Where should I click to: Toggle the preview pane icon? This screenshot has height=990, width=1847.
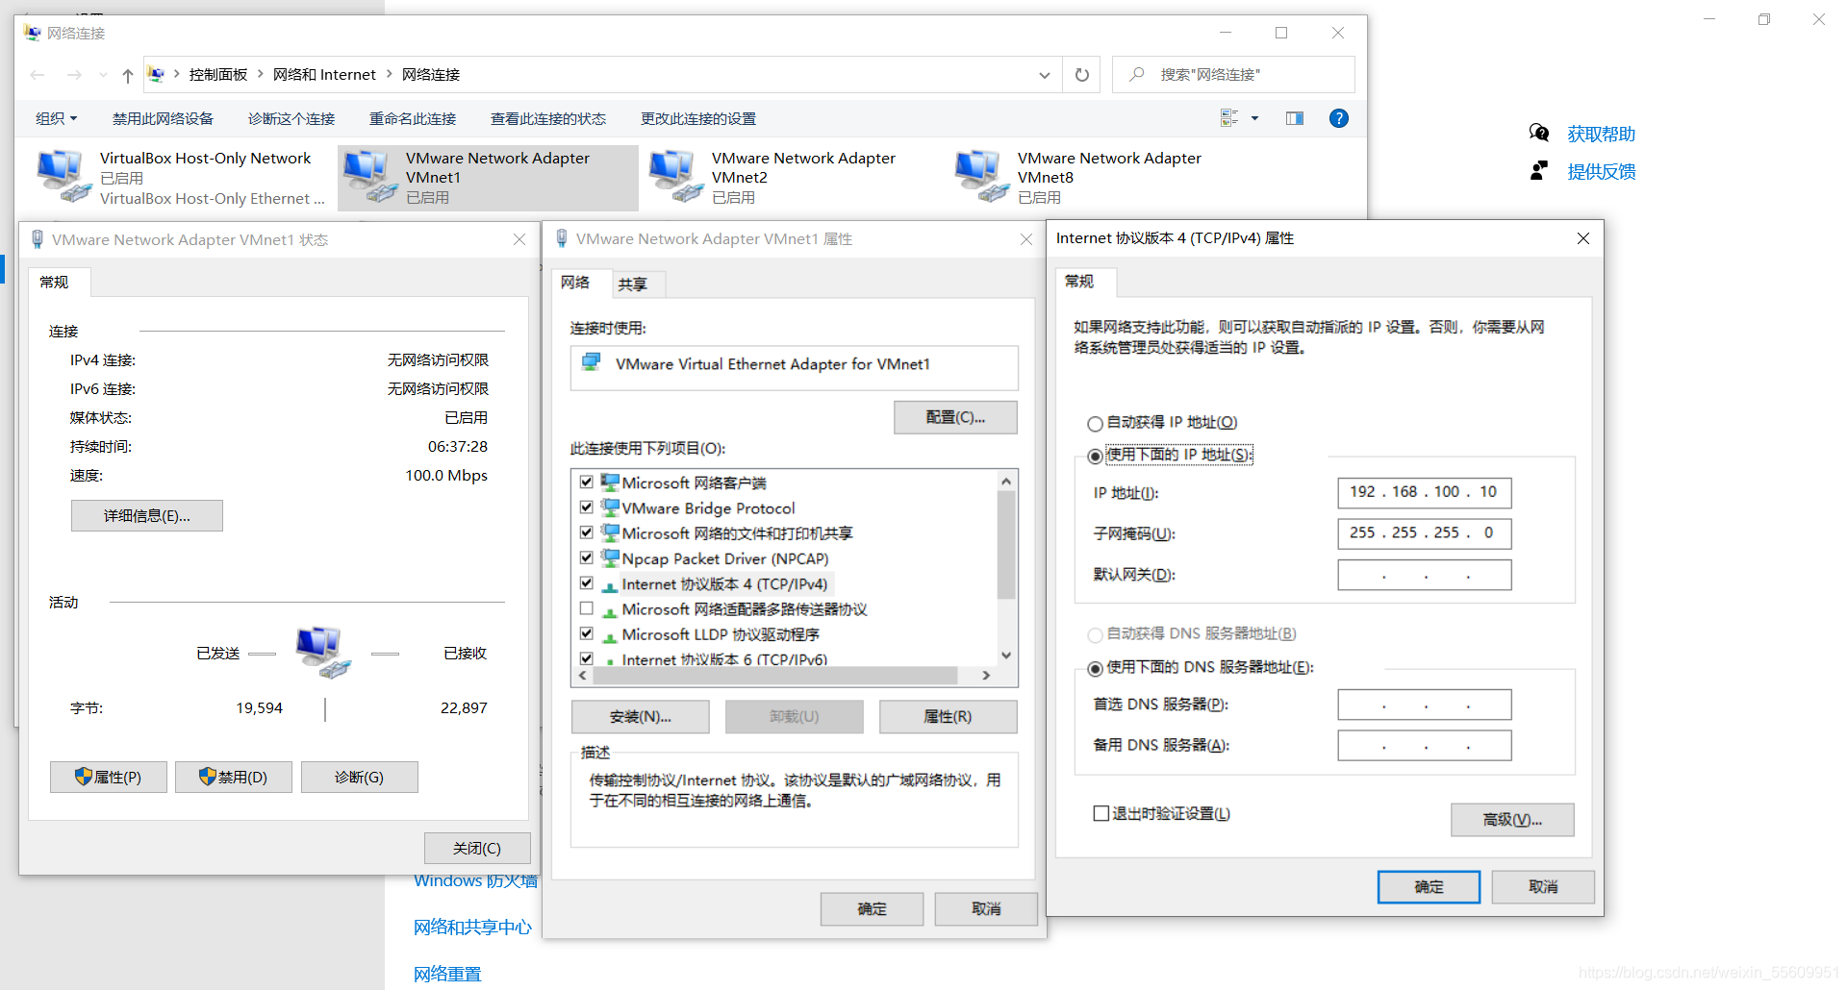click(1295, 118)
